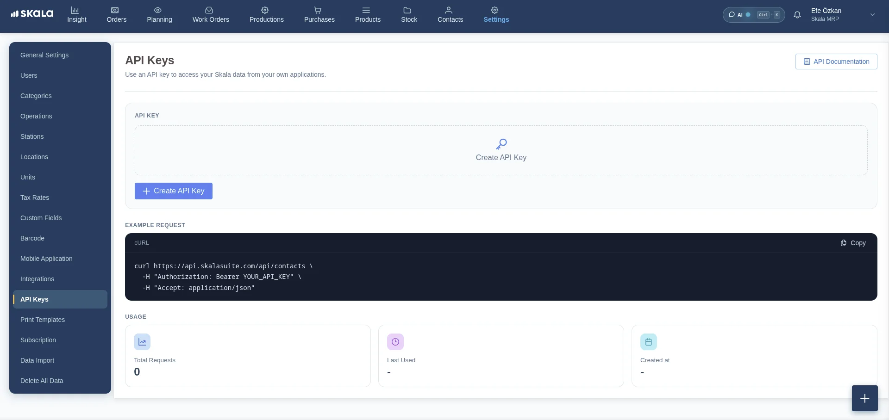
Task: Open Users settings
Action: tap(60, 75)
